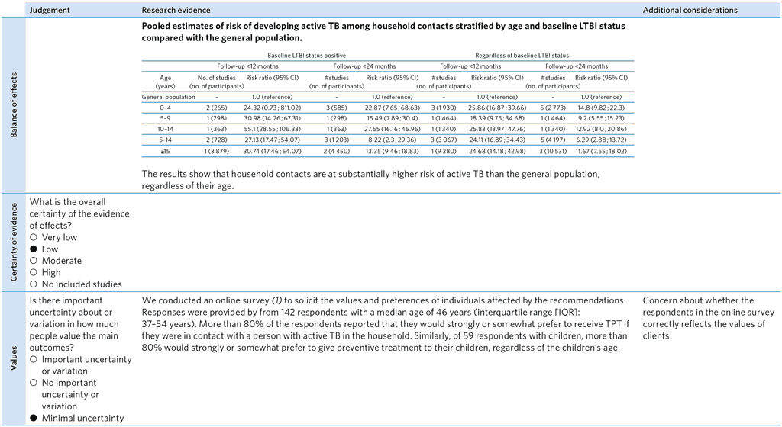This screenshot has height=427, width=782.
Task: Click the survey reference (1) citation
Action: (276, 300)
